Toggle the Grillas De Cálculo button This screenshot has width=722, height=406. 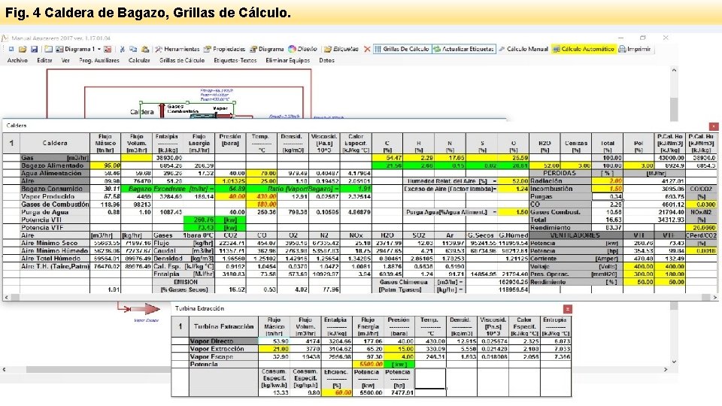[402, 49]
